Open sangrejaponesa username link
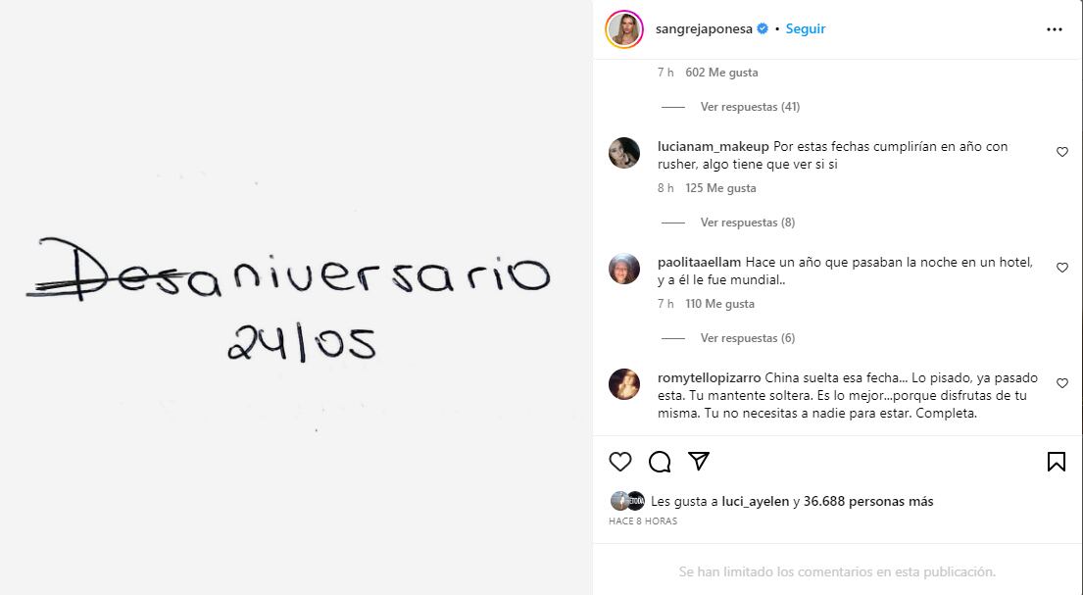The height and width of the screenshot is (595, 1083). (x=704, y=29)
